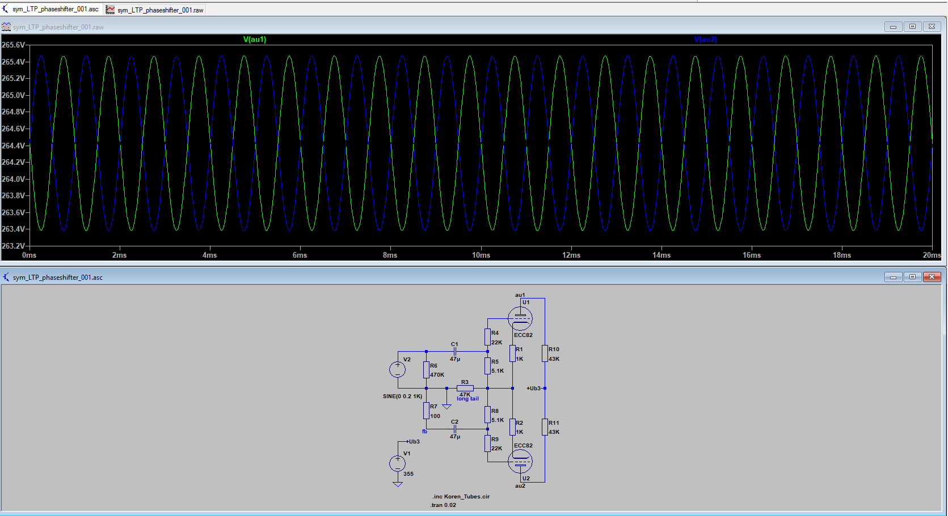The width and height of the screenshot is (948, 516).
Task: Click the au2 net label below U2
Action: (520, 486)
